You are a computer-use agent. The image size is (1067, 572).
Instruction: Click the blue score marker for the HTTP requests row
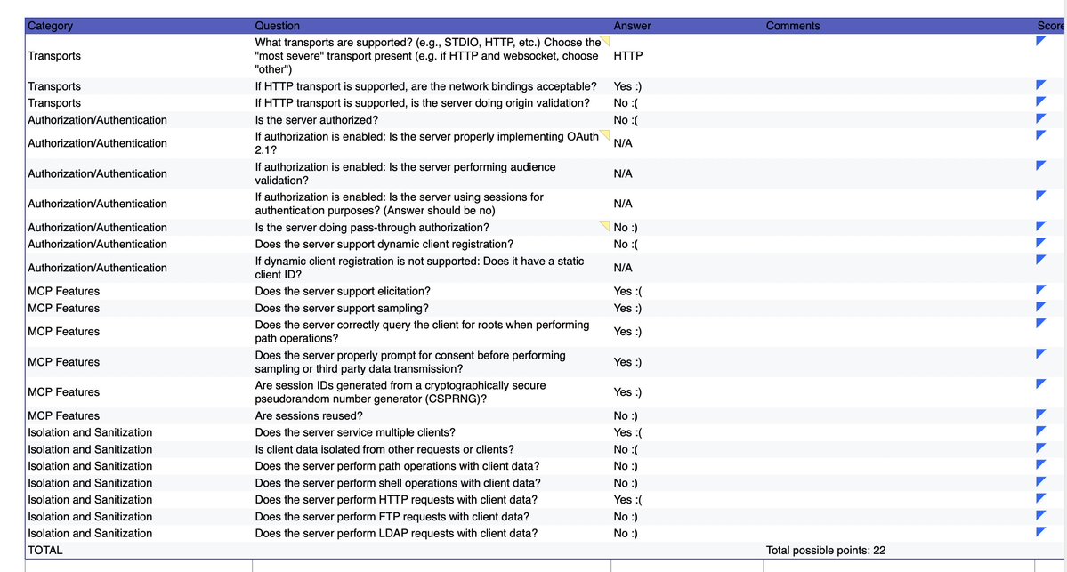1040,498
